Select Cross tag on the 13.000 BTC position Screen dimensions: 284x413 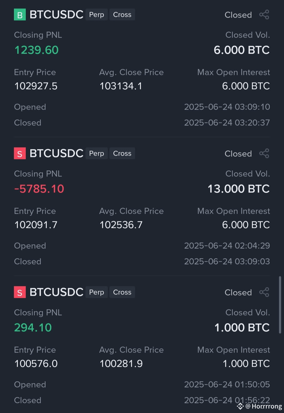click(x=122, y=154)
